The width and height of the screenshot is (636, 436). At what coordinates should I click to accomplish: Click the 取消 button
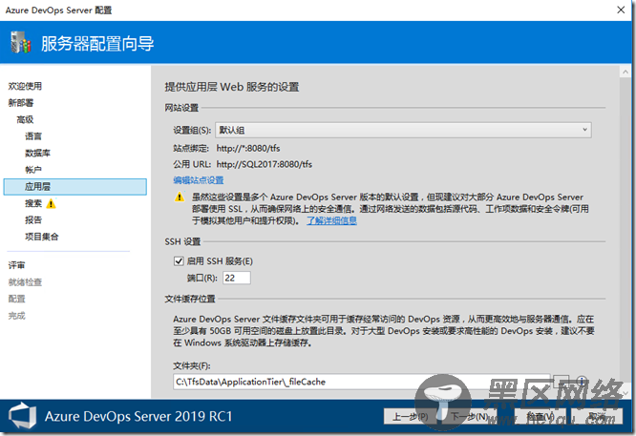(x=597, y=416)
